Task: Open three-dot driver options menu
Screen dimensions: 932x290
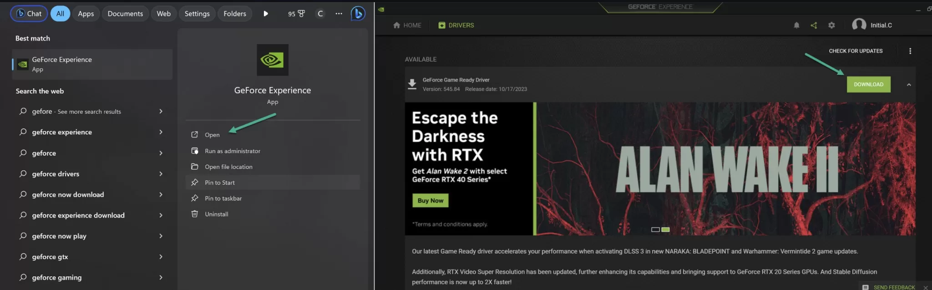Action: click(910, 51)
